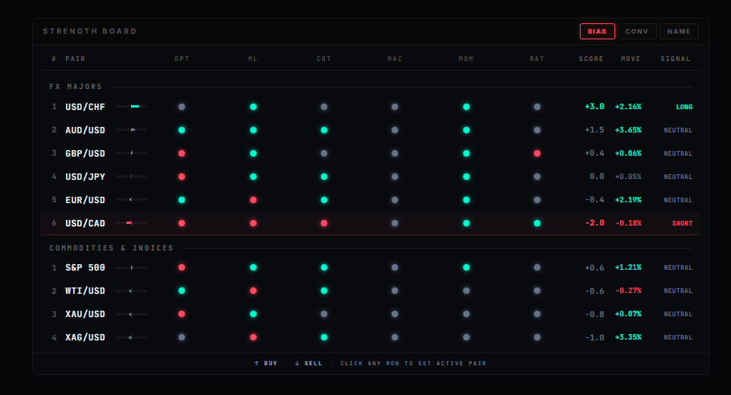The width and height of the screenshot is (731, 395).
Task: Click the USD/CHF strength bar
Action: click(x=131, y=107)
